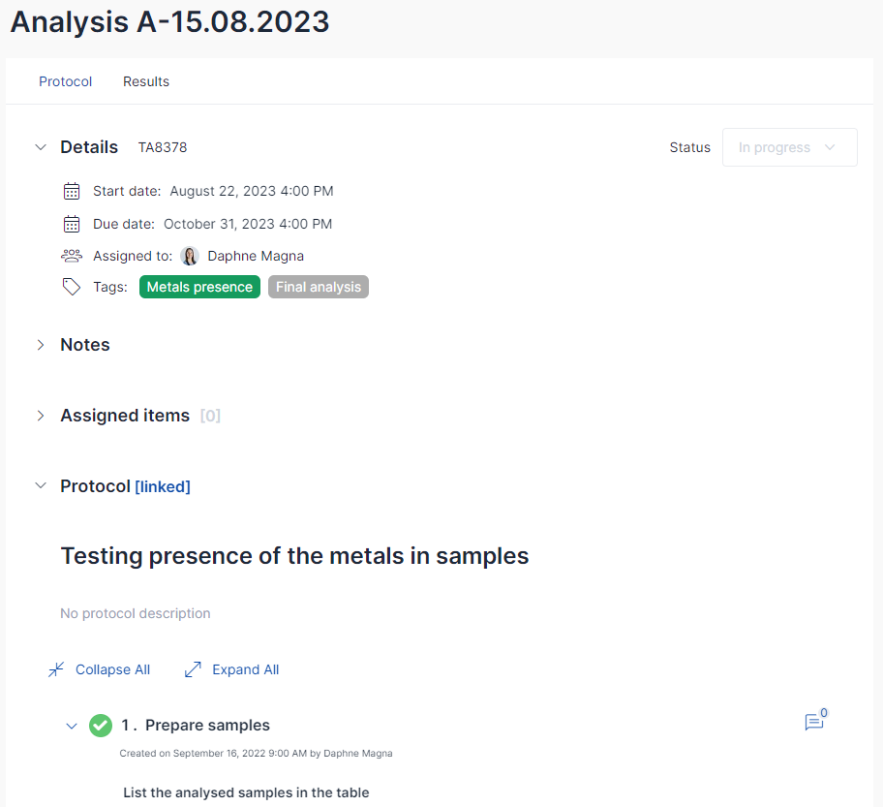Collapse the Details section chevron
883x807 pixels.
coord(41,147)
